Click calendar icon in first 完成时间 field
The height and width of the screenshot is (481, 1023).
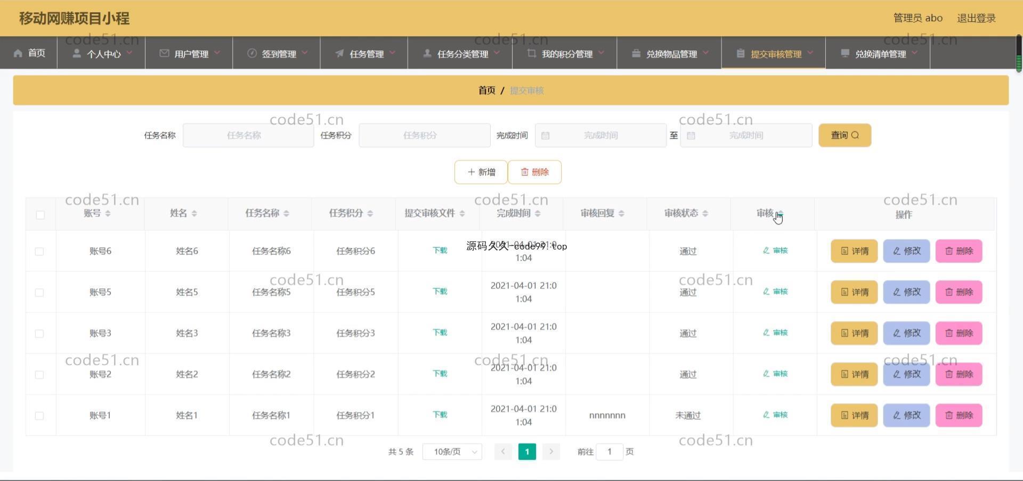545,136
